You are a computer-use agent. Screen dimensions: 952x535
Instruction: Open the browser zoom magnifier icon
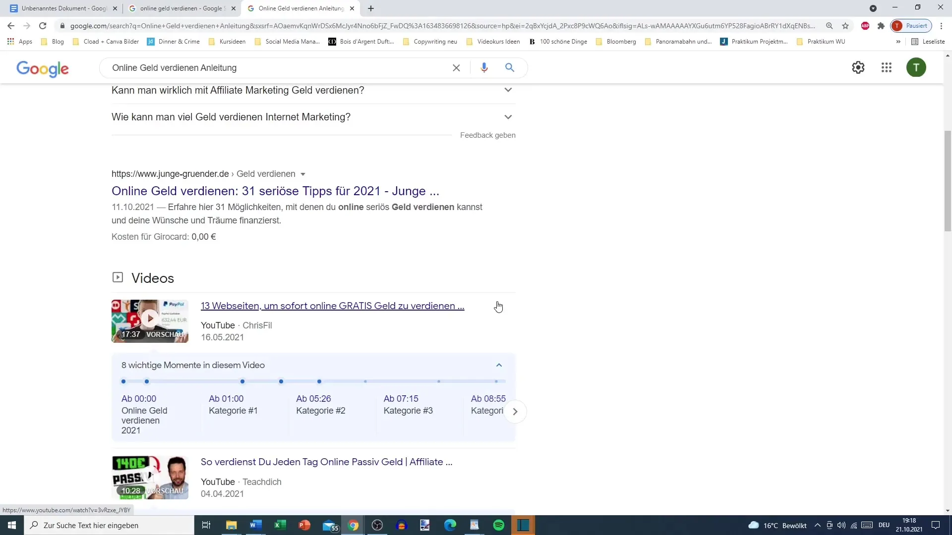[830, 26]
